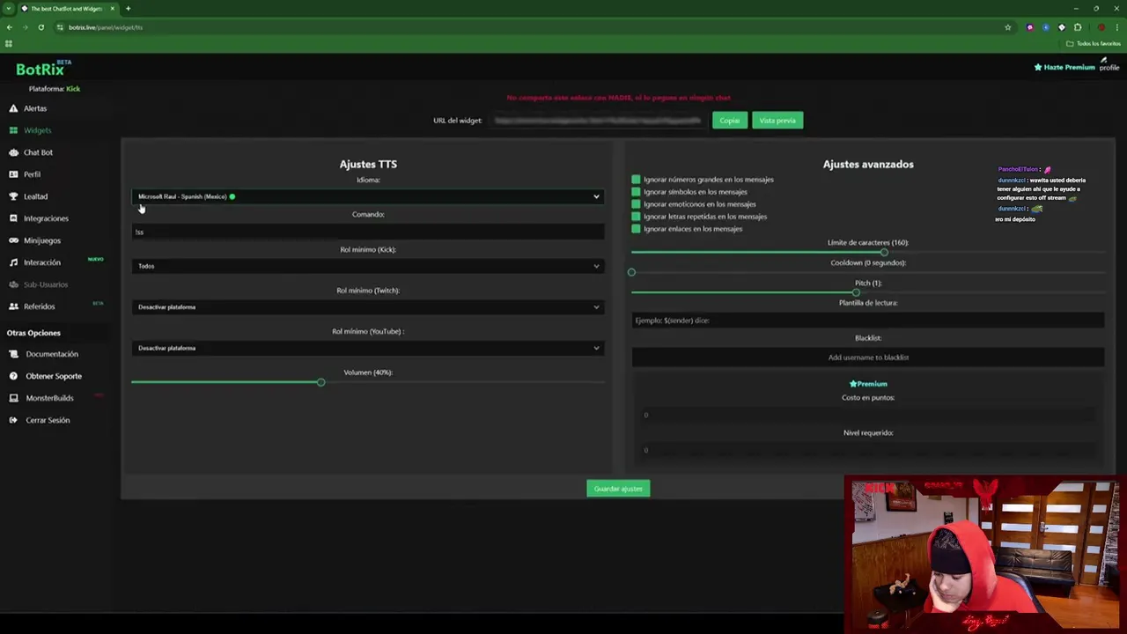Click the Copiar button
The image size is (1127, 634).
[729, 121]
